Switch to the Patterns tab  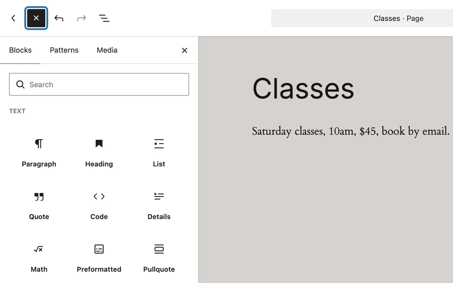64,50
